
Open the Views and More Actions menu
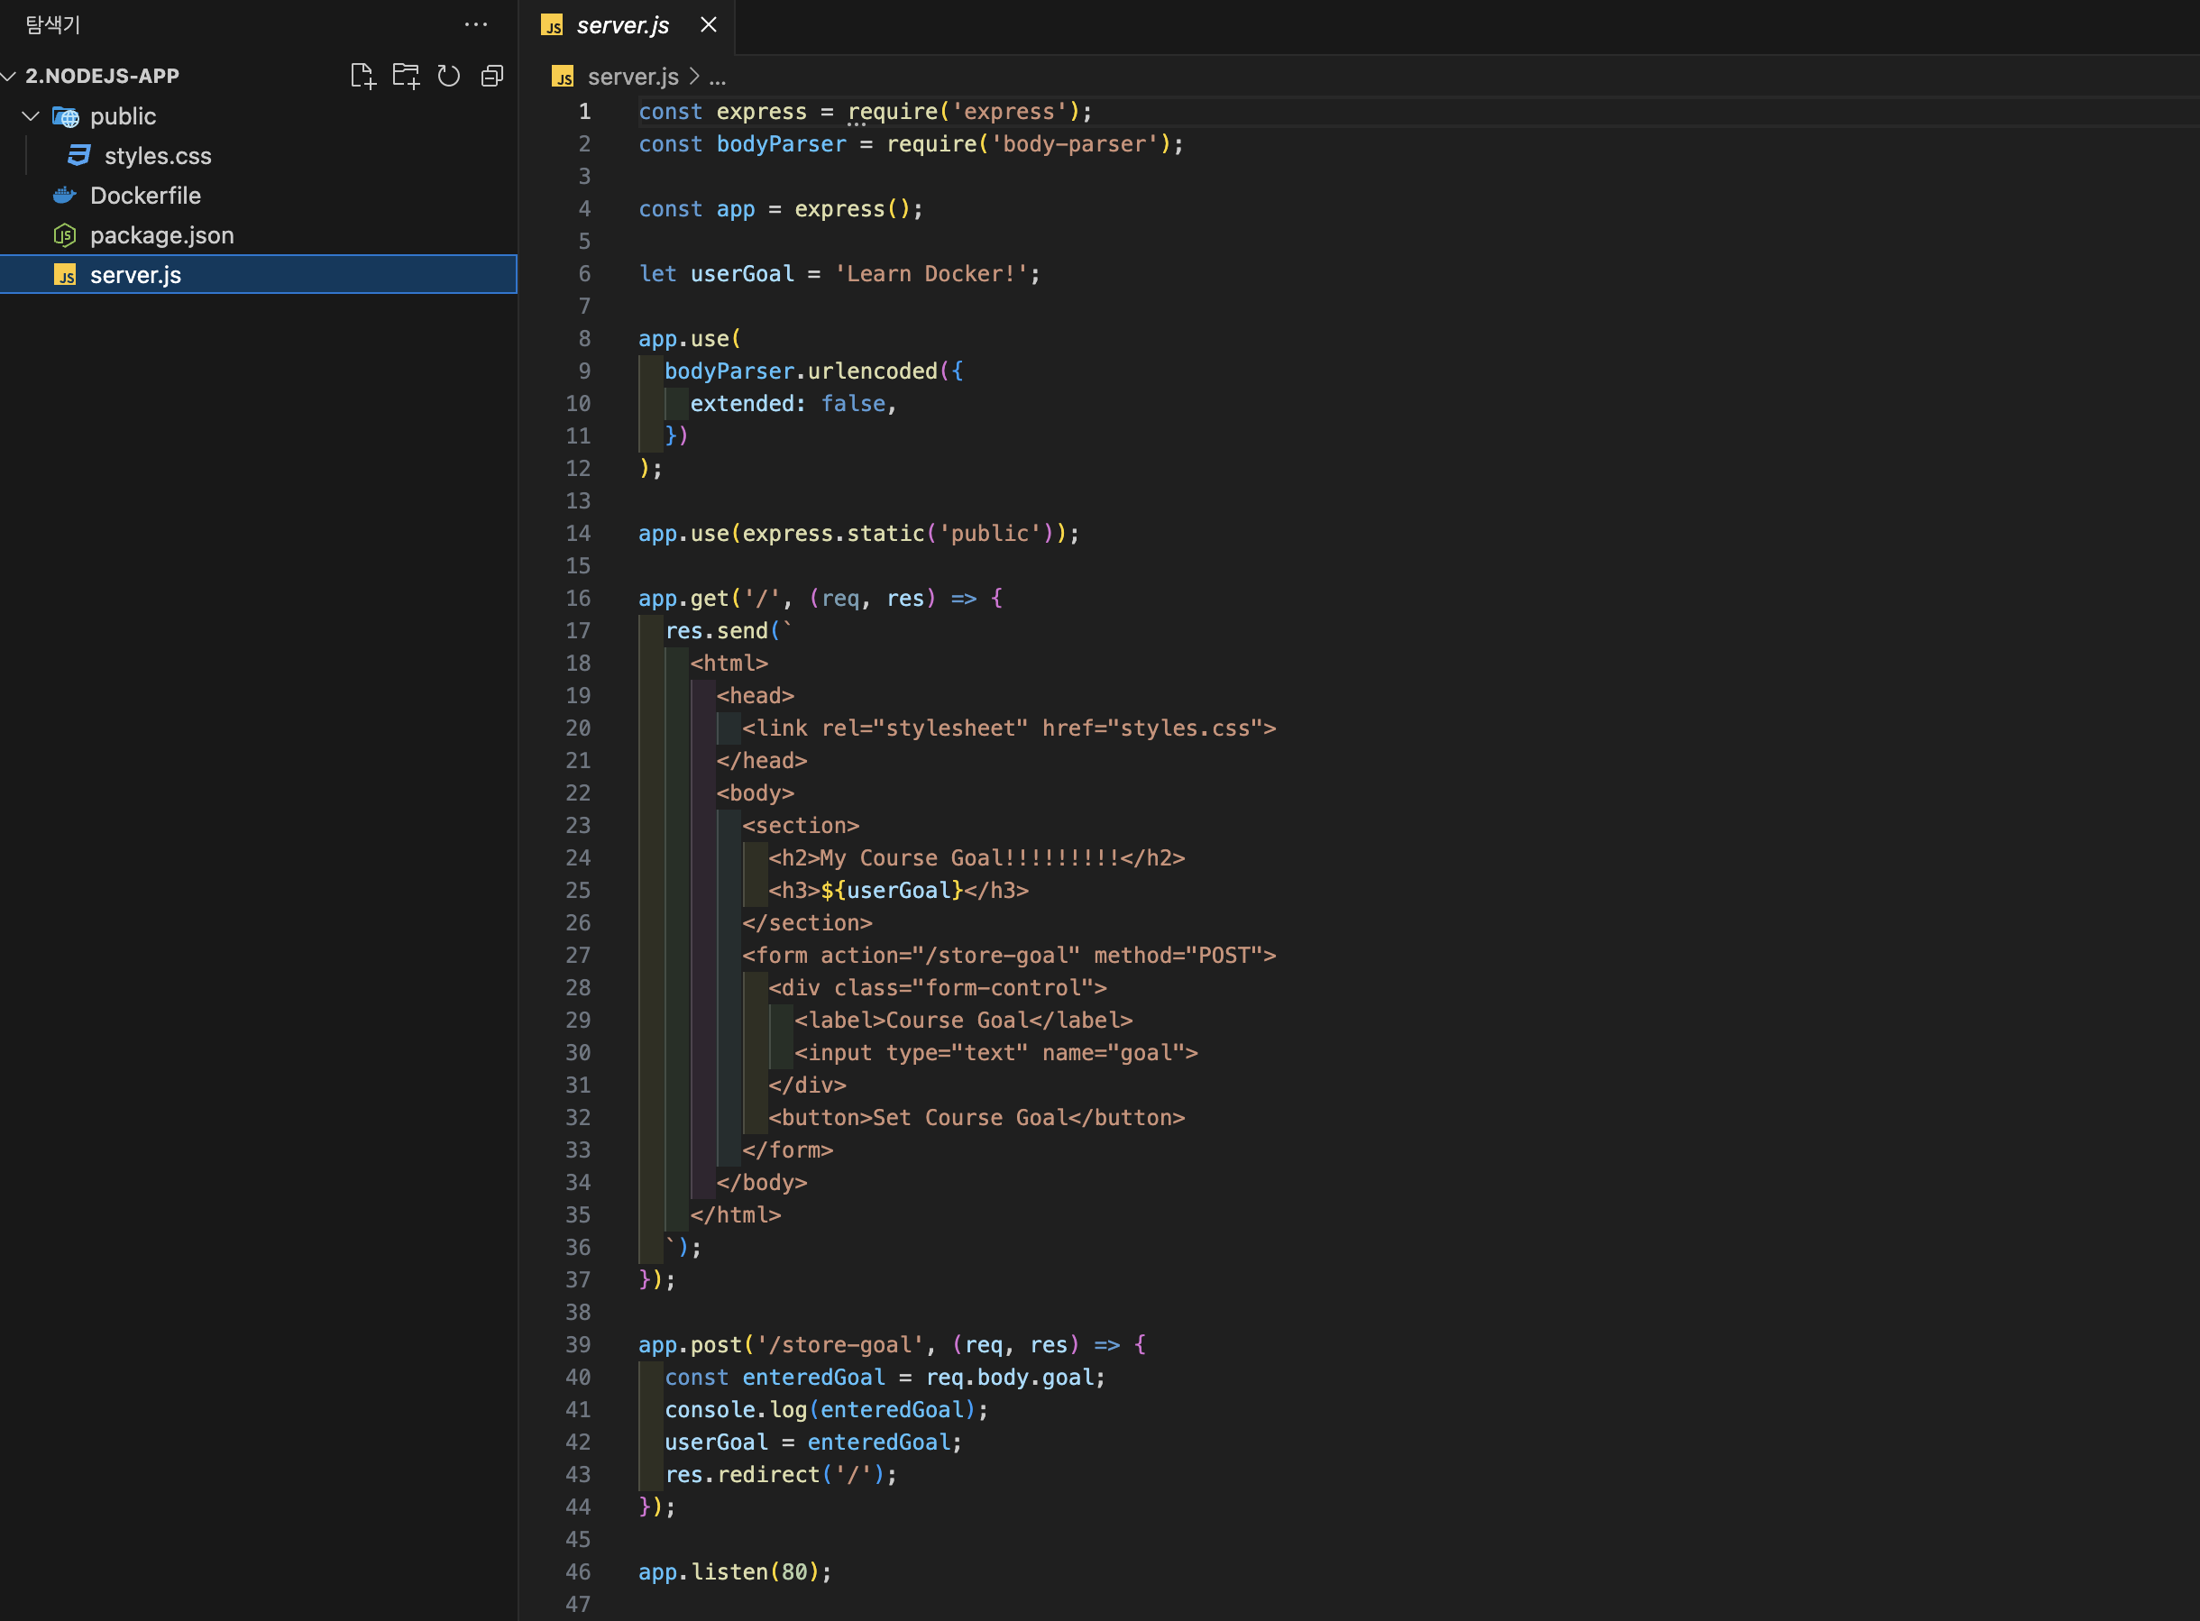(476, 24)
